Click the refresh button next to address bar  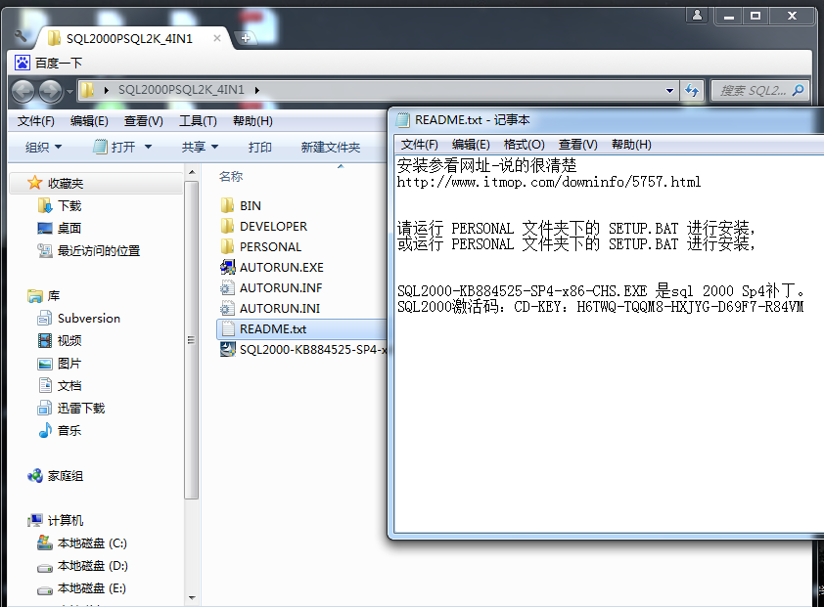point(692,91)
